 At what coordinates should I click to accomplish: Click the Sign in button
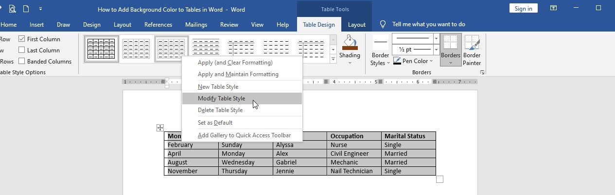[523, 8]
